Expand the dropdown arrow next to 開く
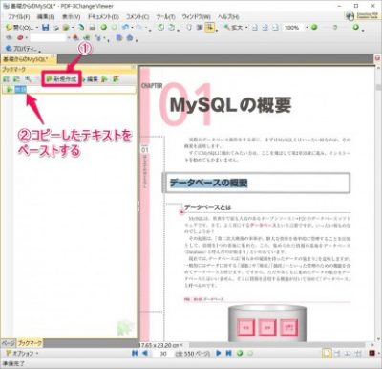 click(37, 28)
